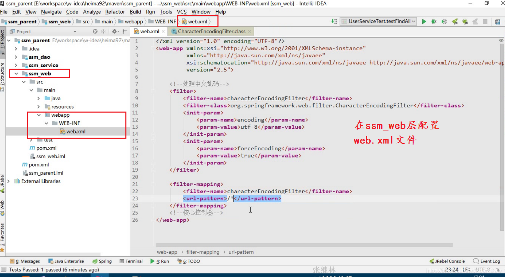Collapse the ssm_web module
The image size is (505, 277).
pyautogui.click(x=16, y=73)
